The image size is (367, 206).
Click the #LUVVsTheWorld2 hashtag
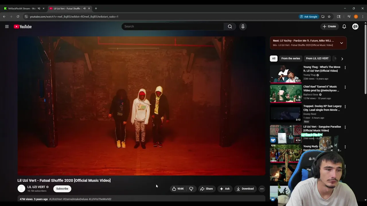pyautogui.click(x=100, y=199)
